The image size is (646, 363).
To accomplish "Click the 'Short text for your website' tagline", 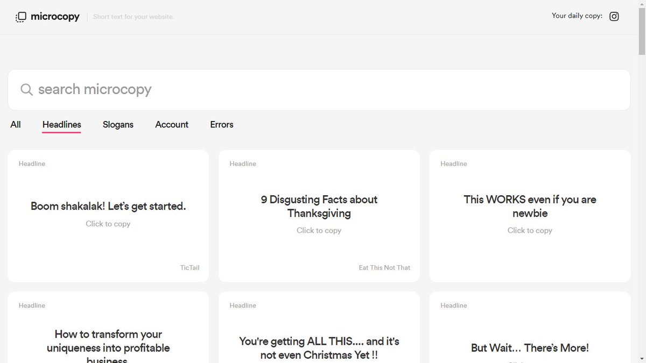I will pos(133,17).
